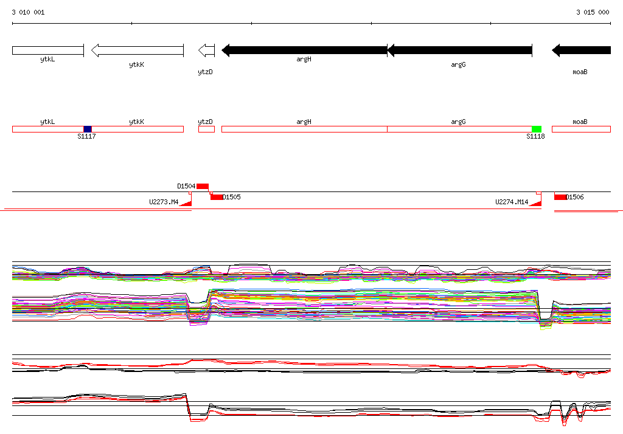The image size is (623, 434).
Task: Click the ytkK red outlined segment box
Action: click(x=137, y=129)
